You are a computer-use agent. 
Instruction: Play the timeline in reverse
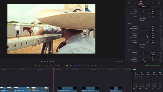pyautogui.click(x=45, y=62)
